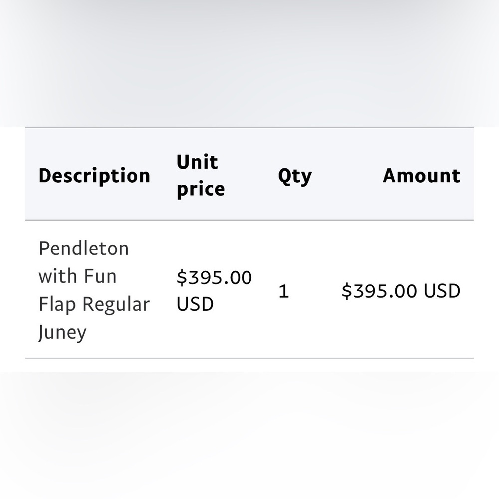Click the word price in header
This screenshot has width=499, height=499.
click(201, 189)
